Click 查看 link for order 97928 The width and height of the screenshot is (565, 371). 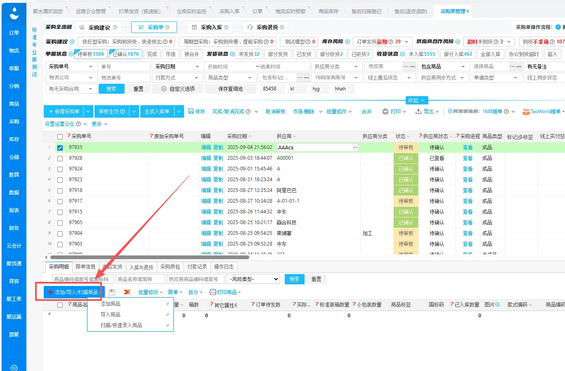point(468,158)
